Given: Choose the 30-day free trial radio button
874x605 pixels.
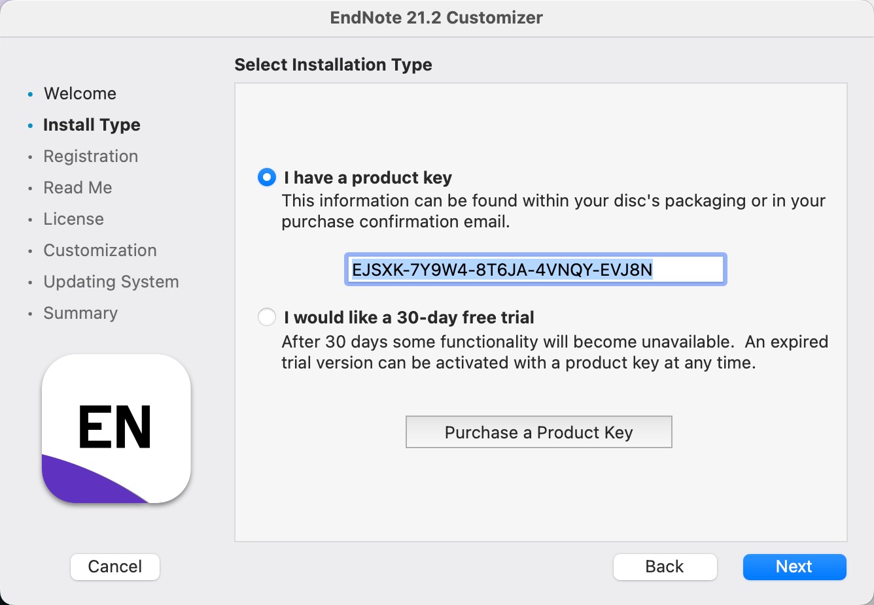Looking at the screenshot, I should (267, 318).
